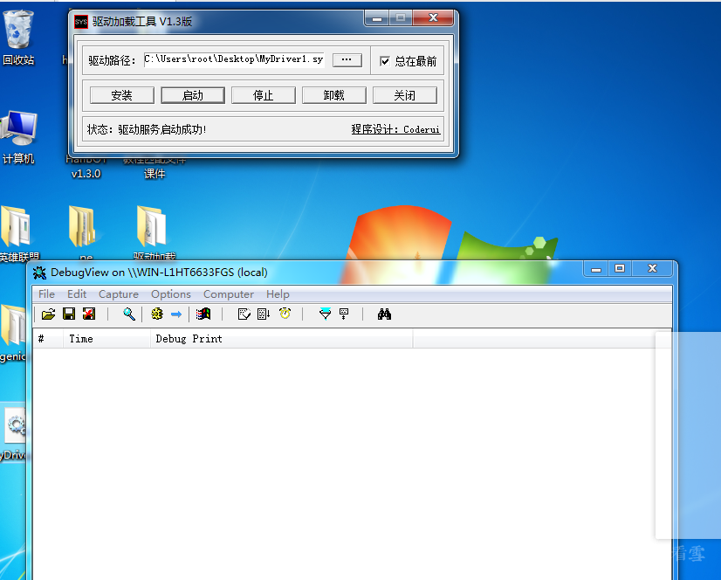Click the History Depth icon next to funnel
The width and height of the screenshot is (721, 580).
coord(344,314)
